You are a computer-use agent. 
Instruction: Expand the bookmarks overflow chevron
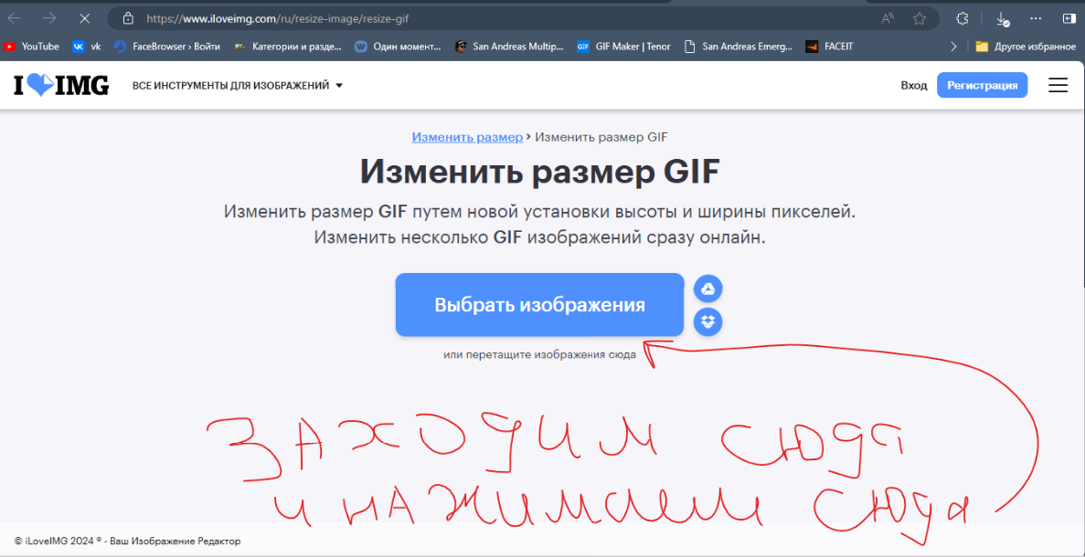tap(954, 47)
